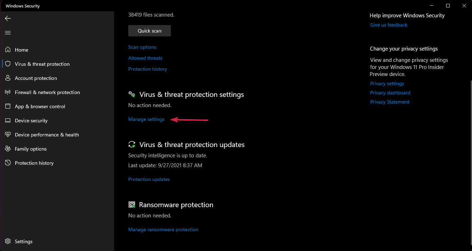Viewport: 472px width, 251px height.
Task: Open Protection history in sidebar
Action: (x=34, y=163)
